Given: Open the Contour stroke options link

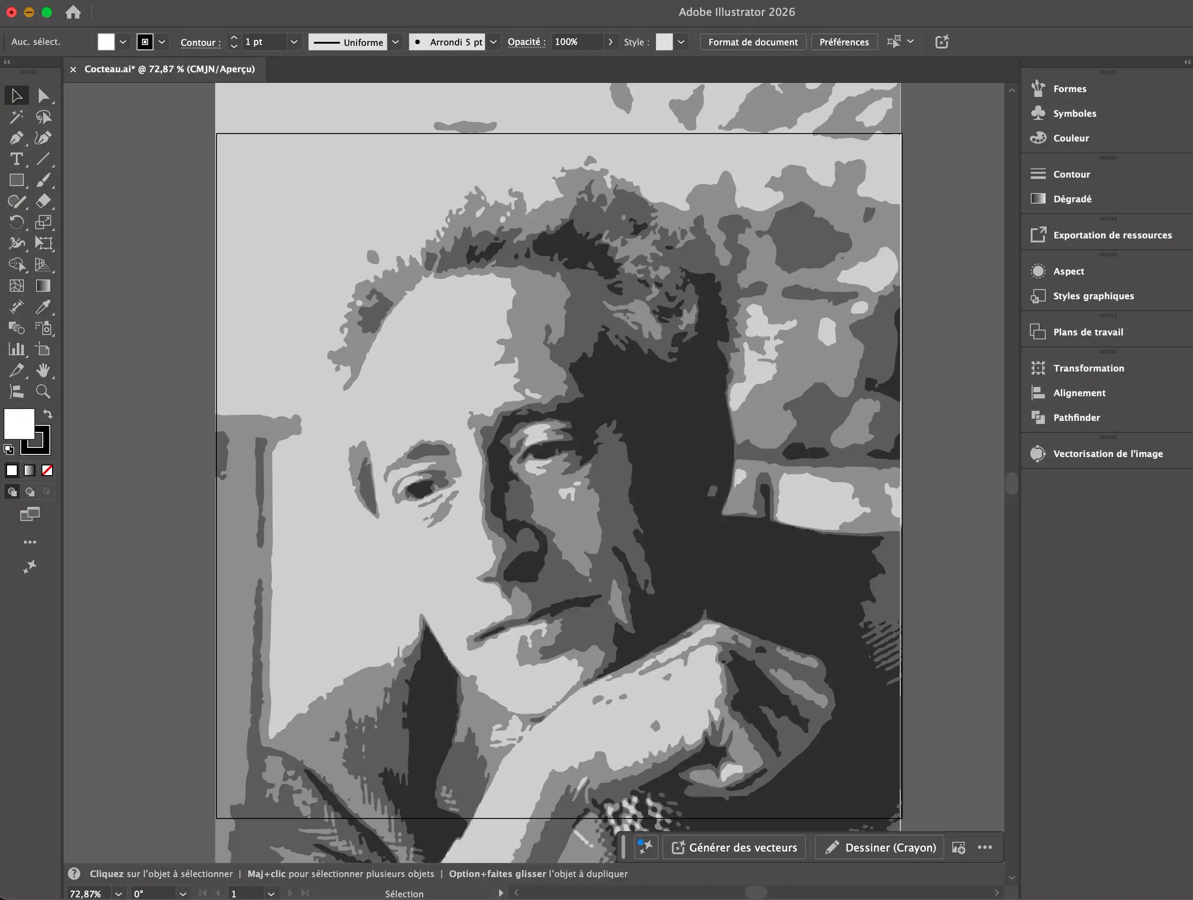Looking at the screenshot, I should 201,43.
